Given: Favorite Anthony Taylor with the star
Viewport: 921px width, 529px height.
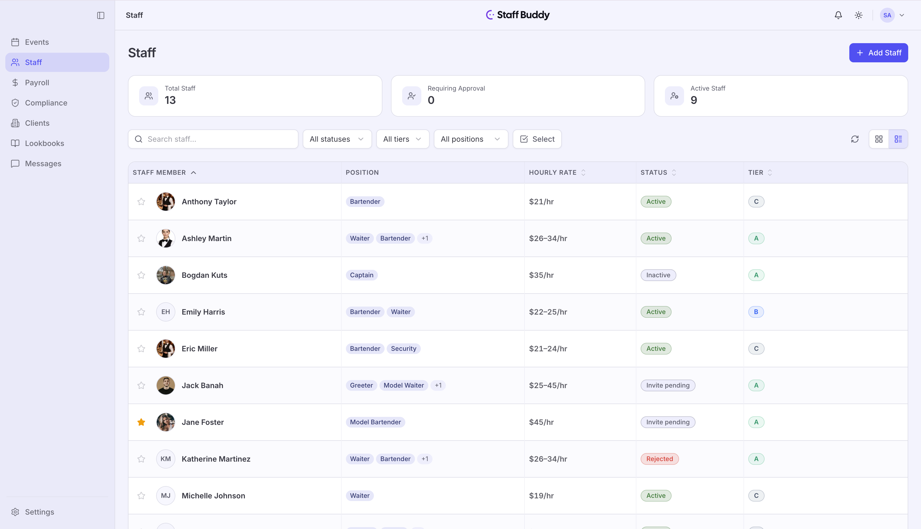Looking at the screenshot, I should (x=142, y=202).
